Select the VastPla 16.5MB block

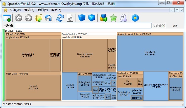coord(112,66)
